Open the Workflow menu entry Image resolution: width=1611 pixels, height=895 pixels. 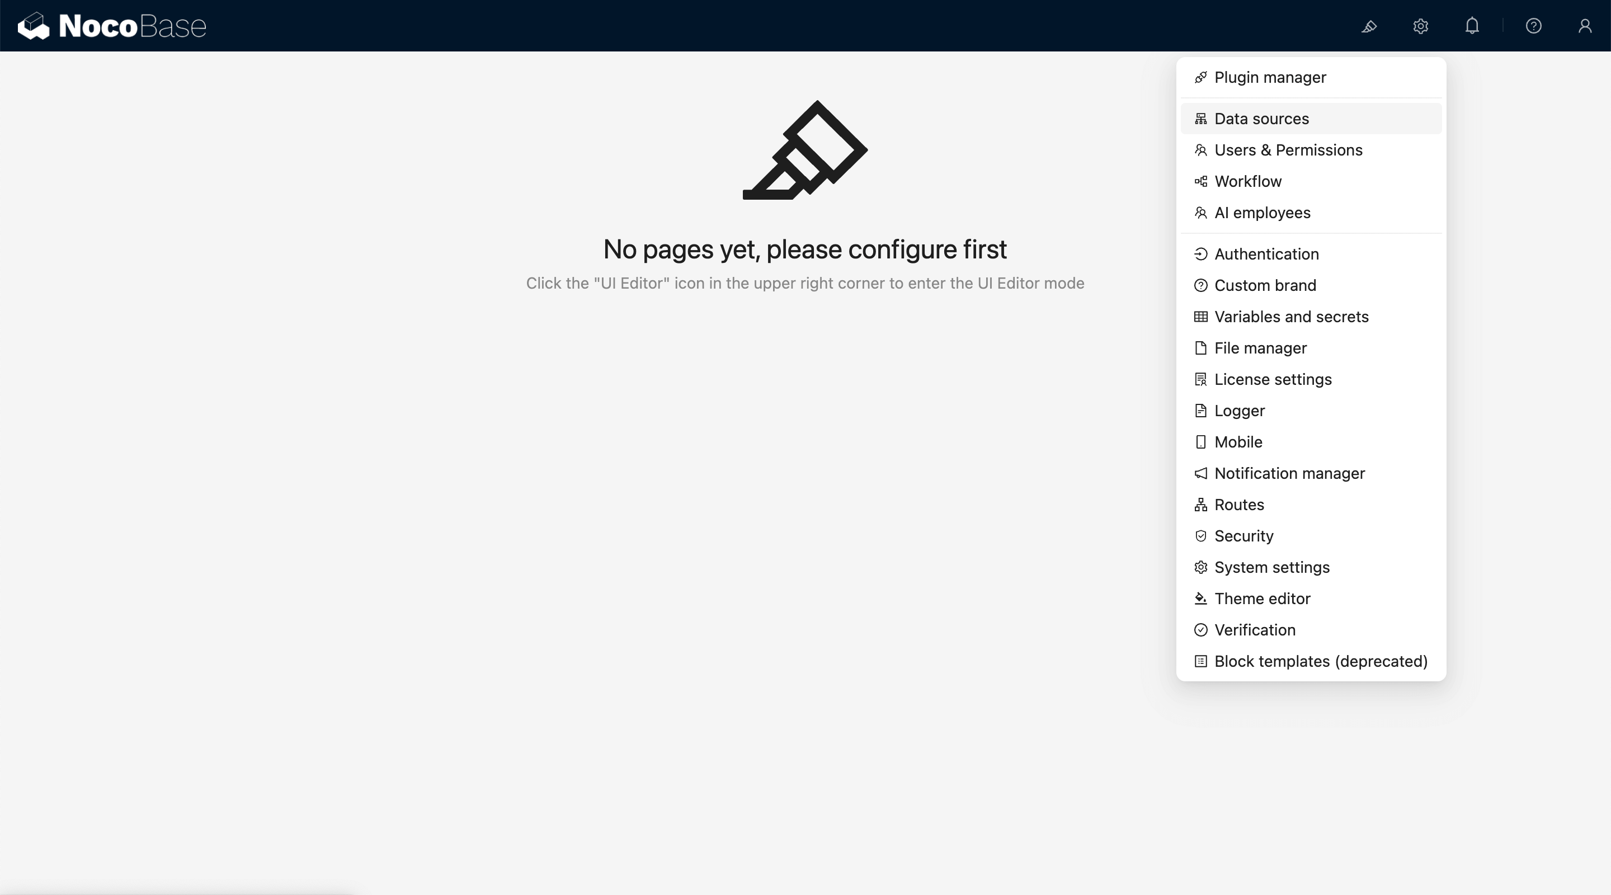click(1247, 181)
